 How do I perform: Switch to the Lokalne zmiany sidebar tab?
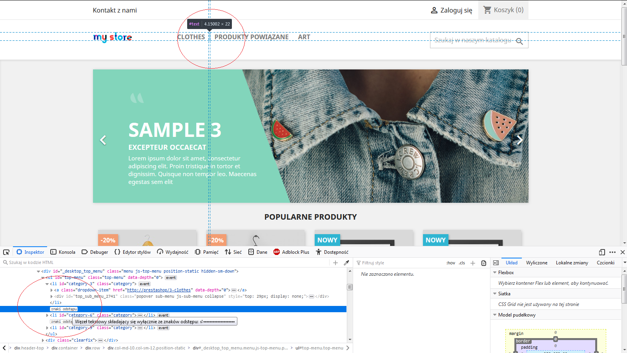(x=572, y=263)
